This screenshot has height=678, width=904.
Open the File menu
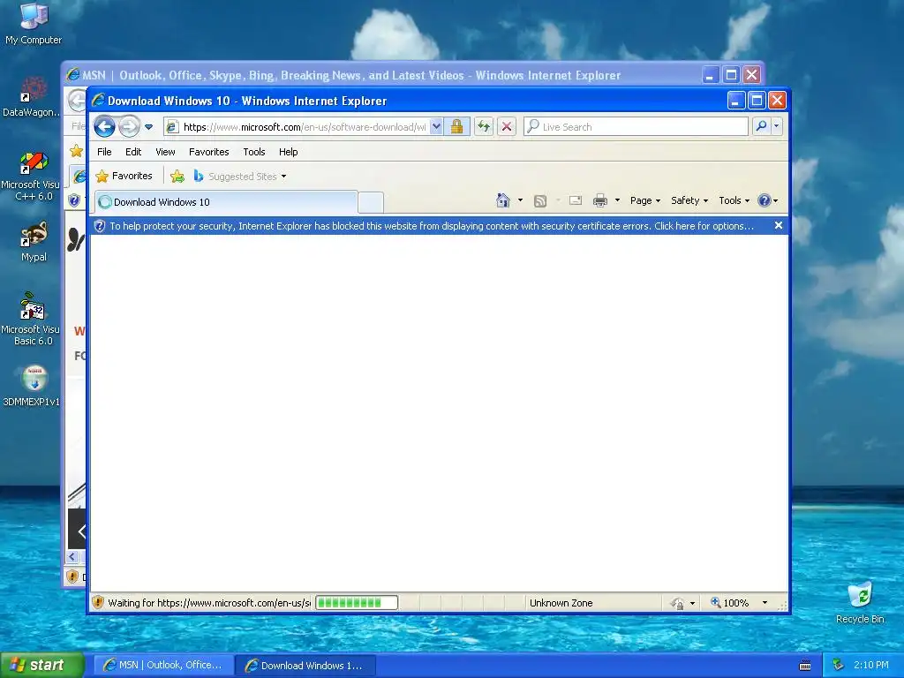click(104, 152)
